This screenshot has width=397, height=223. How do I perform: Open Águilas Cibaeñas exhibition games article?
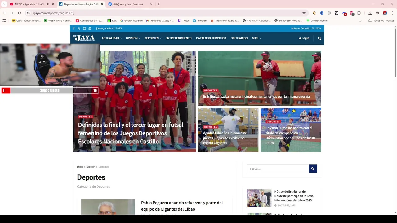(225, 138)
